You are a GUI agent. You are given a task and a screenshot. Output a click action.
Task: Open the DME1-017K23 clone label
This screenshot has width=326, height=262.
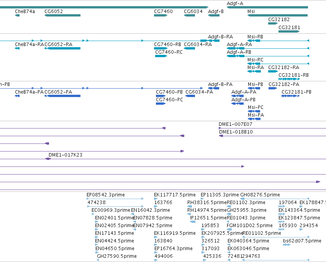(x=65, y=155)
